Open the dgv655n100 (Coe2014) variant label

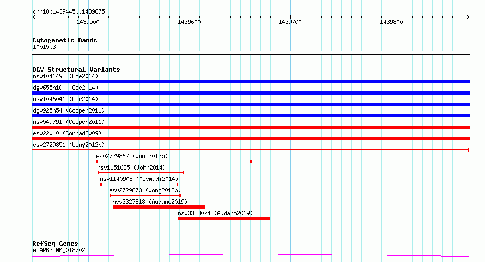[65, 88]
